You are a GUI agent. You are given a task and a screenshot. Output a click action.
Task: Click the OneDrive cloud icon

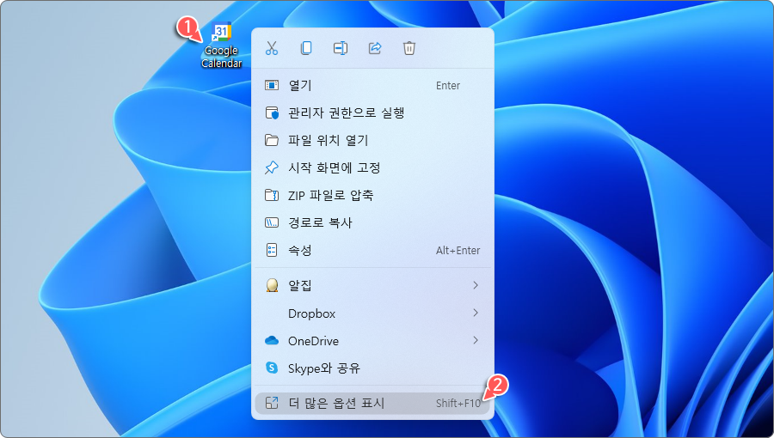(272, 340)
